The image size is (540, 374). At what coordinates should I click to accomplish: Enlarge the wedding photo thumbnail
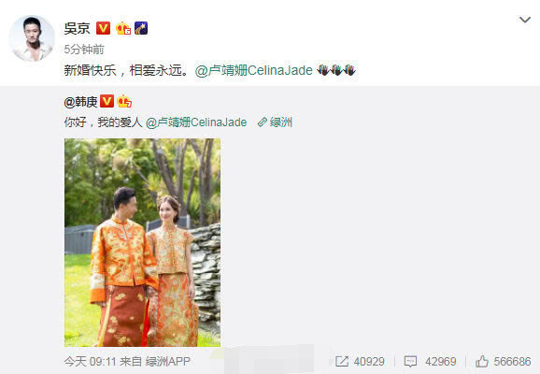pyautogui.click(x=142, y=242)
